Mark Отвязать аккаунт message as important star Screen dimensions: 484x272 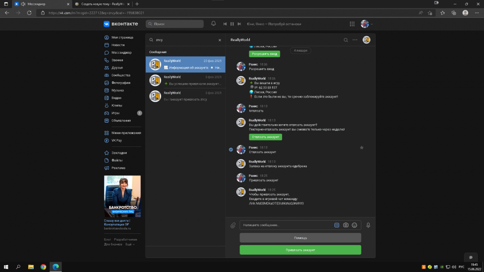click(x=362, y=147)
